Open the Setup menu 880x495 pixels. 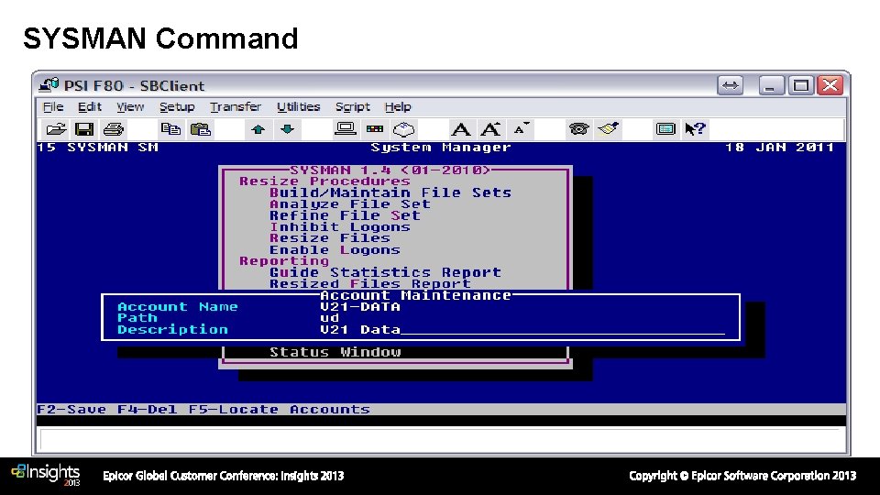pos(177,106)
